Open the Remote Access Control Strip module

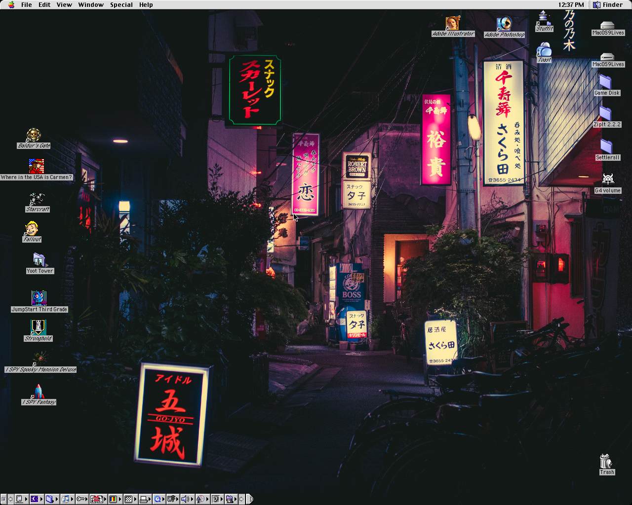(172, 499)
